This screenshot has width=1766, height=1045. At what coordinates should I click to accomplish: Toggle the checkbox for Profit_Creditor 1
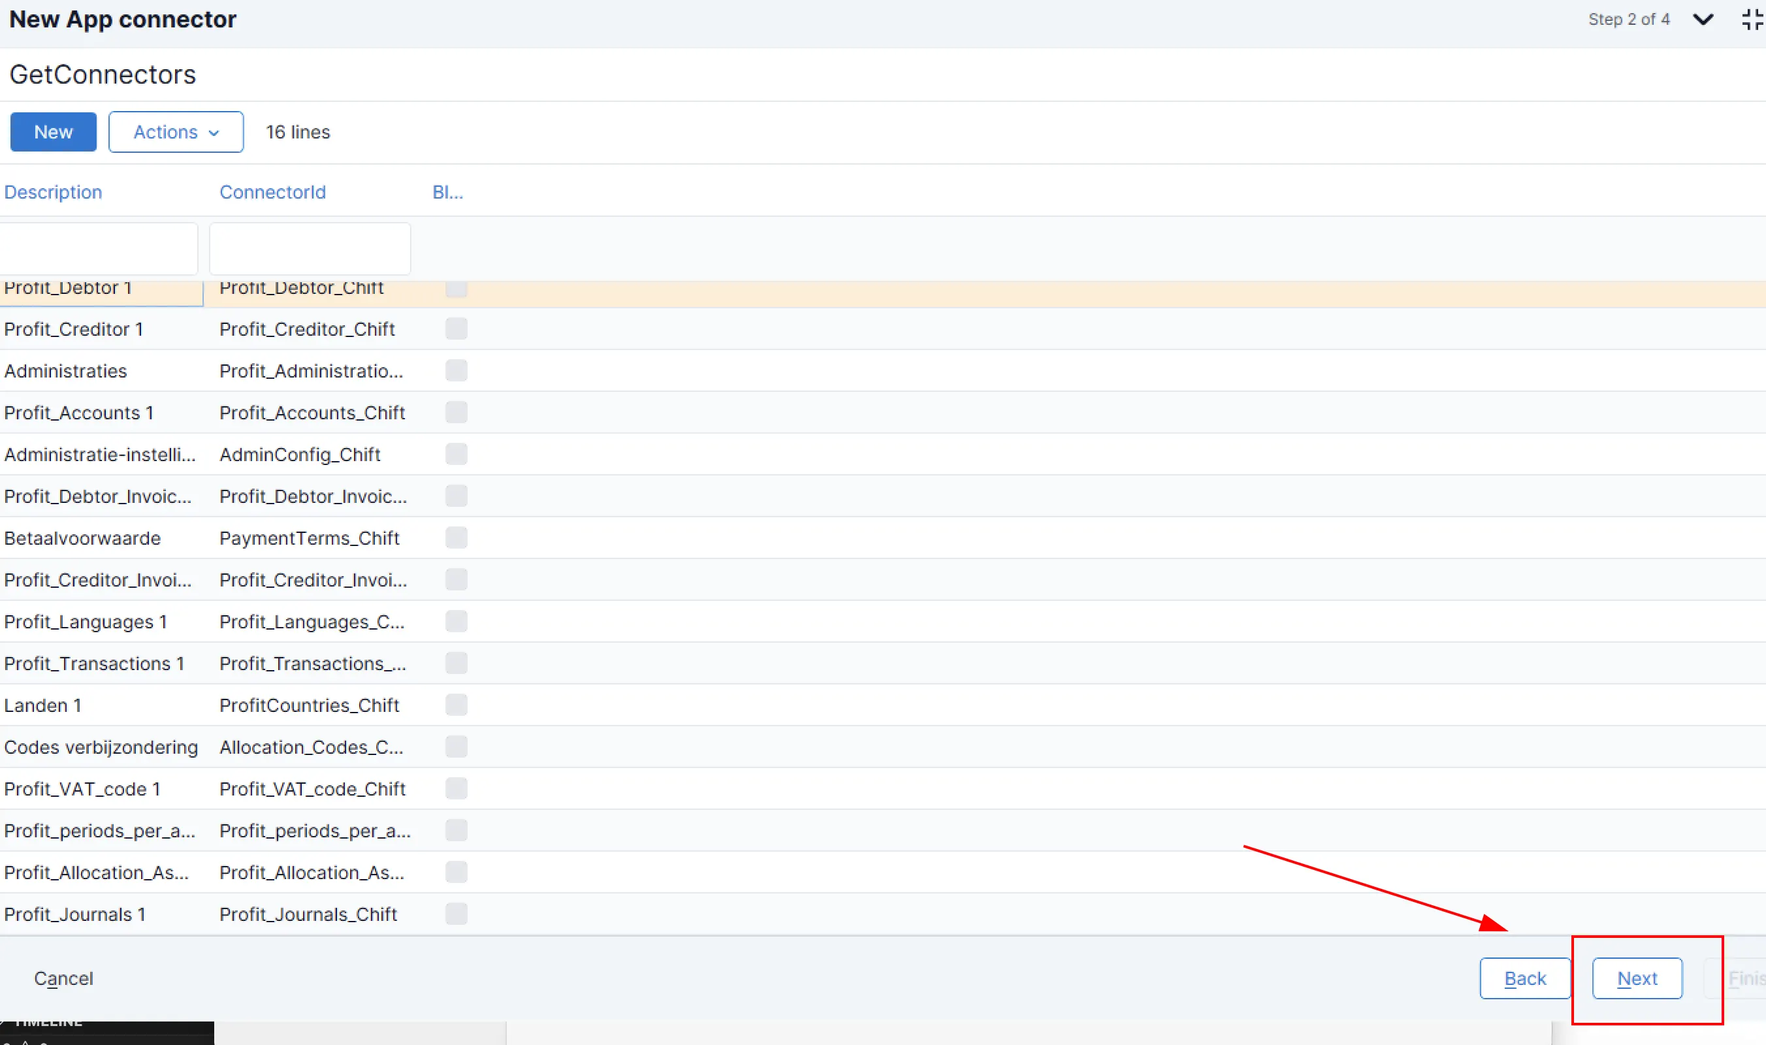pos(457,329)
